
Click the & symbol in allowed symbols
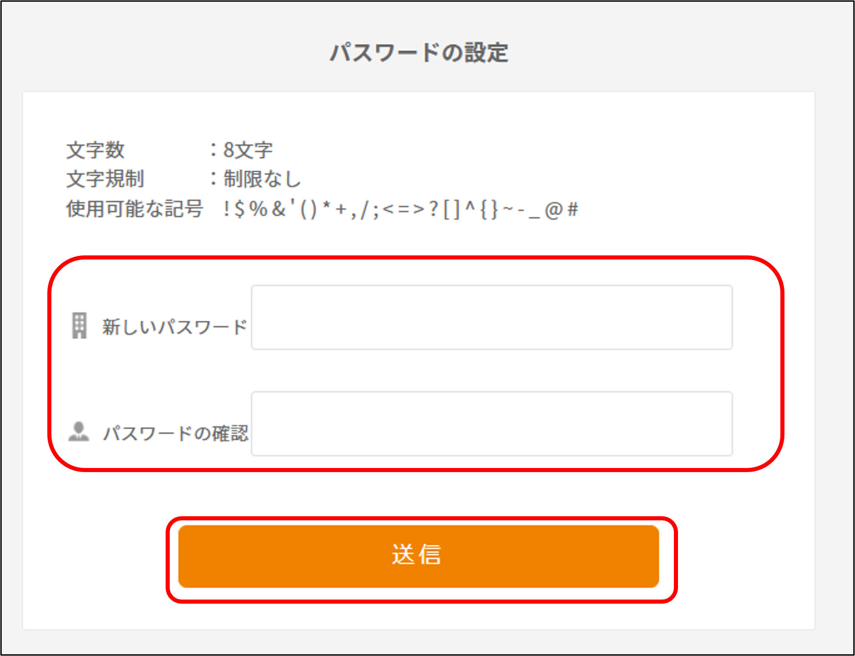coord(278,209)
